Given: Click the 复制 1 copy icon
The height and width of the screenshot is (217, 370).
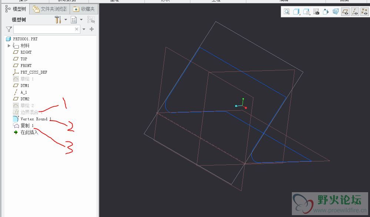Looking at the screenshot, I should (16, 126).
